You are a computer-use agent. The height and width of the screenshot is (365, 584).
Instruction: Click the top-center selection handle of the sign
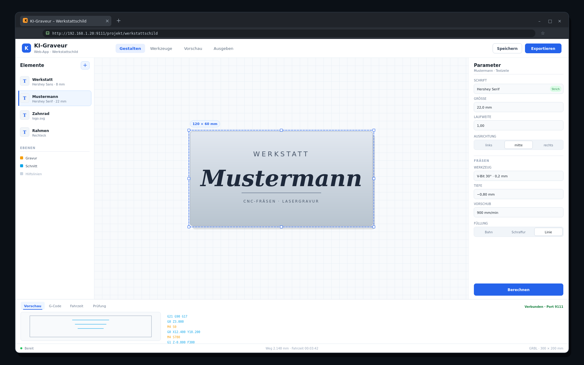tap(281, 130)
